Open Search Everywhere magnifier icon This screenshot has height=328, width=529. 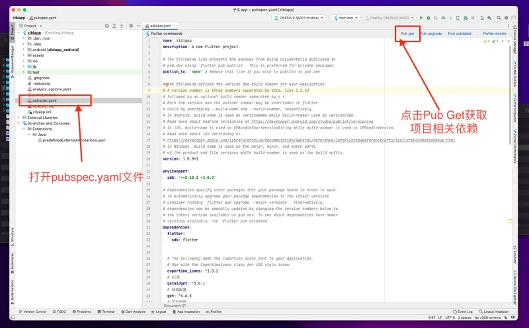[x=499, y=18]
